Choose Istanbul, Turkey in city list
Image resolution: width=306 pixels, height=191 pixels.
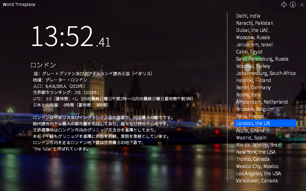pos(253,66)
